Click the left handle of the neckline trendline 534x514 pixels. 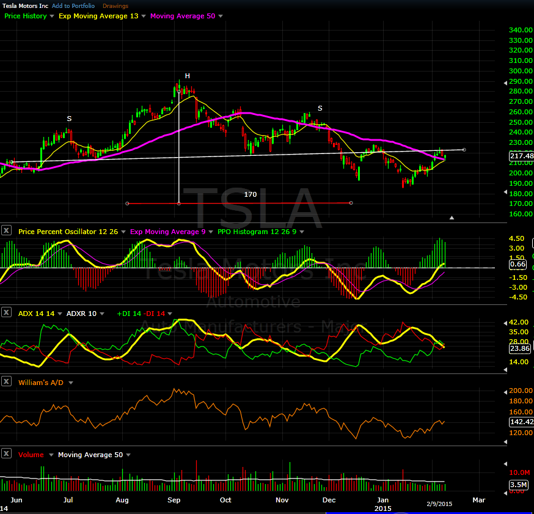(11, 162)
